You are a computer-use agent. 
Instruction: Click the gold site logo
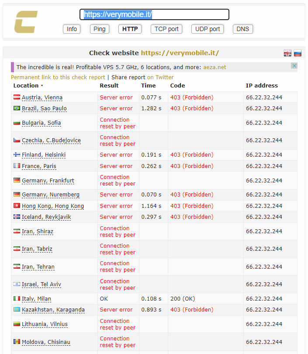point(26,22)
